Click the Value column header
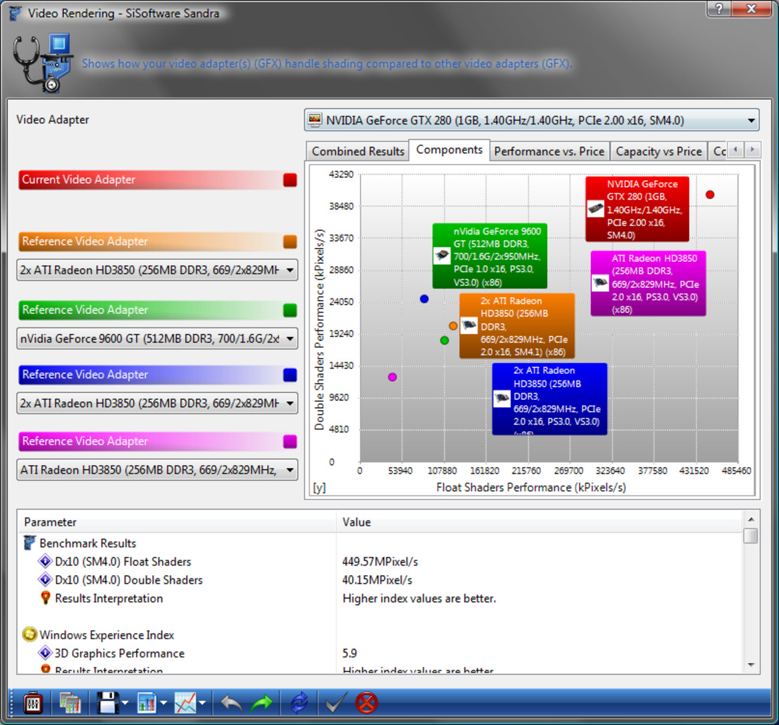779x725 pixels. click(540, 522)
